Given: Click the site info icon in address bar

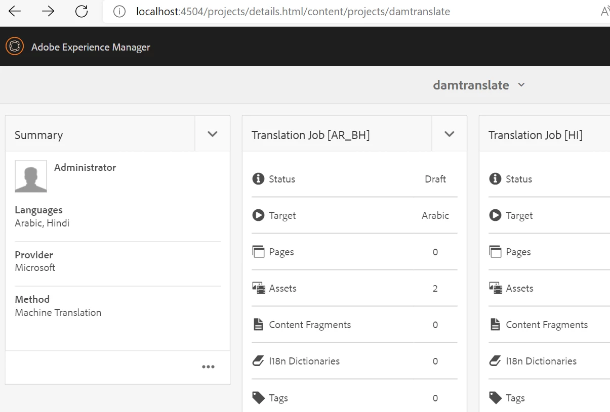Looking at the screenshot, I should (119, 11).
